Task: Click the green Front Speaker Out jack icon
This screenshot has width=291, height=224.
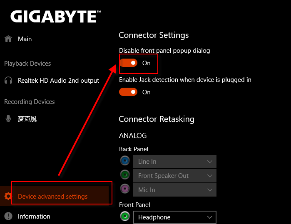Action: tap(124, 175)
